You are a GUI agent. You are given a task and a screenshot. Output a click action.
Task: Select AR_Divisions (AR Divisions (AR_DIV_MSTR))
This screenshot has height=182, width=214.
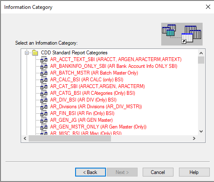pos(96,107)
